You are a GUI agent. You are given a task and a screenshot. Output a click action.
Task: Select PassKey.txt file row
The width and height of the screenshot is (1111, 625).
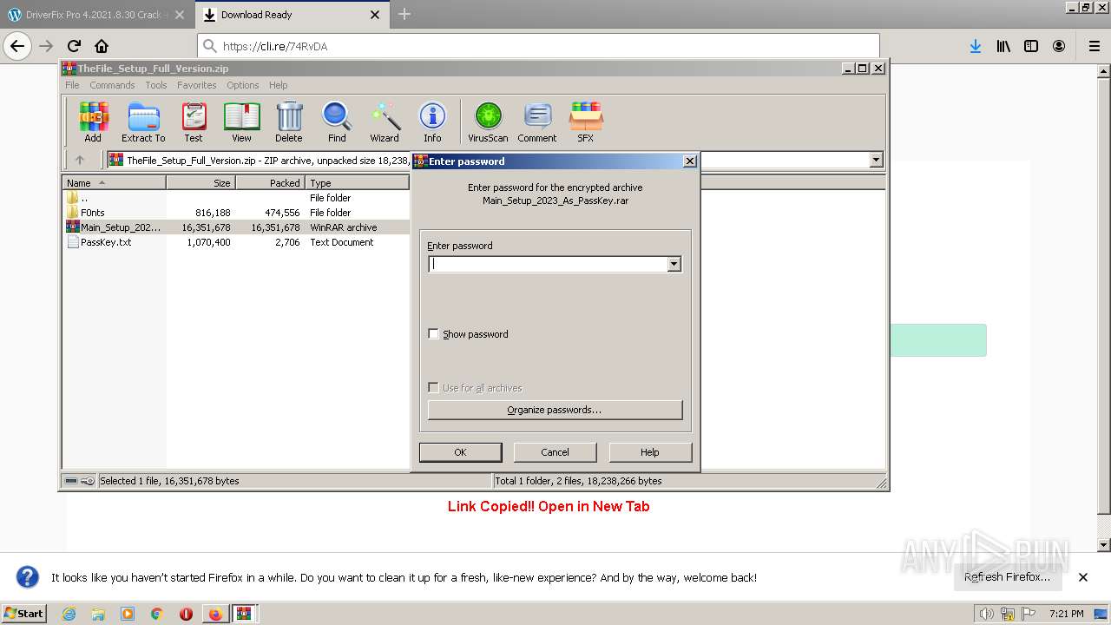(236, 242)
